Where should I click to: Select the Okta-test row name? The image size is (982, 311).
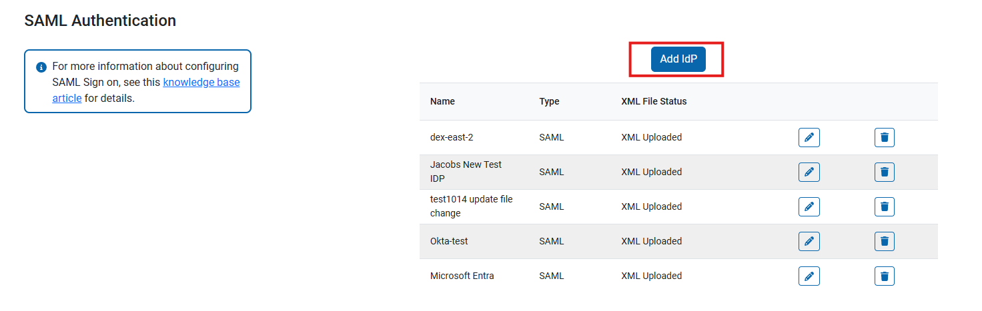(x=449, y=241)
